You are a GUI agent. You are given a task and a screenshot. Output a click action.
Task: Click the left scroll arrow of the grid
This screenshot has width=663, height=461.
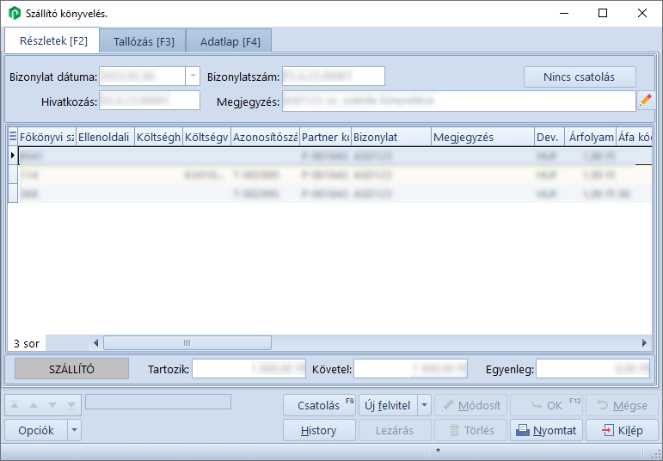tap(95, 342)
